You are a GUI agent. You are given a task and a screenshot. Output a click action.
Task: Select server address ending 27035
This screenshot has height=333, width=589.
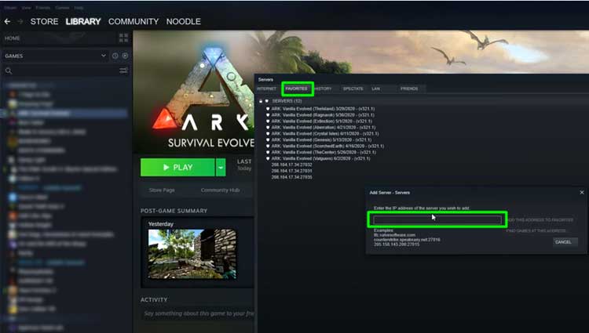pos(292,177)
